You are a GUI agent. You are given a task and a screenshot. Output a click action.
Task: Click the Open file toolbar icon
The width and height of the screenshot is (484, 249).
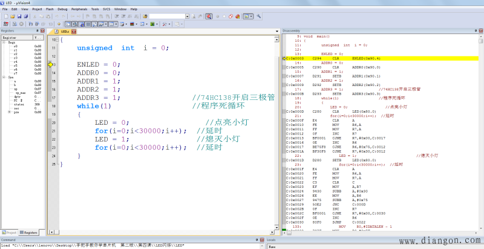click(x=12, y=16)
